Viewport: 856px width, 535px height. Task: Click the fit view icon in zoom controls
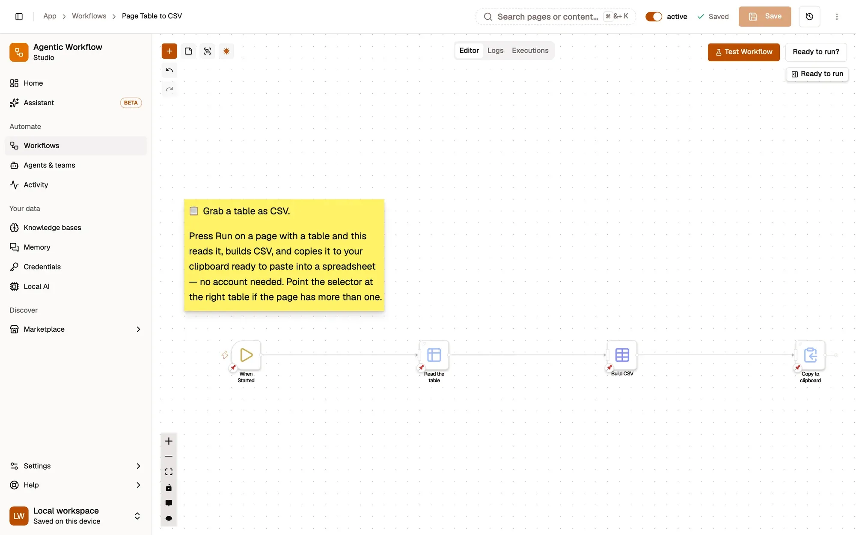(x=169, y=472)
